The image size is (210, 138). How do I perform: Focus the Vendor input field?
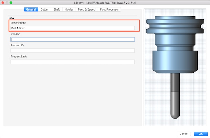(x=72, y=39)
